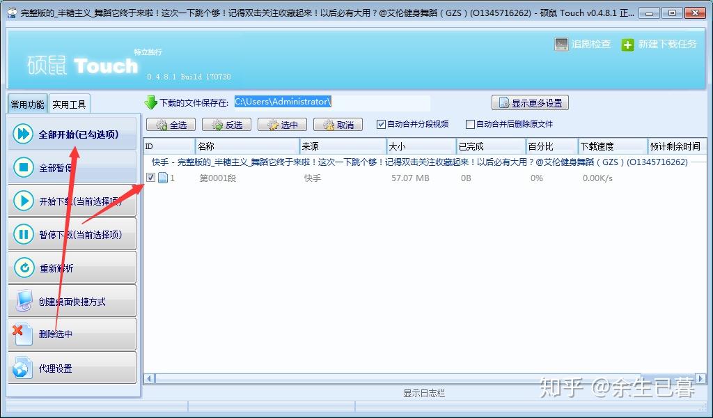Screen dimensions: 713x418
Task: Sort by 下载速度 column header
Action: coord(613,146)
